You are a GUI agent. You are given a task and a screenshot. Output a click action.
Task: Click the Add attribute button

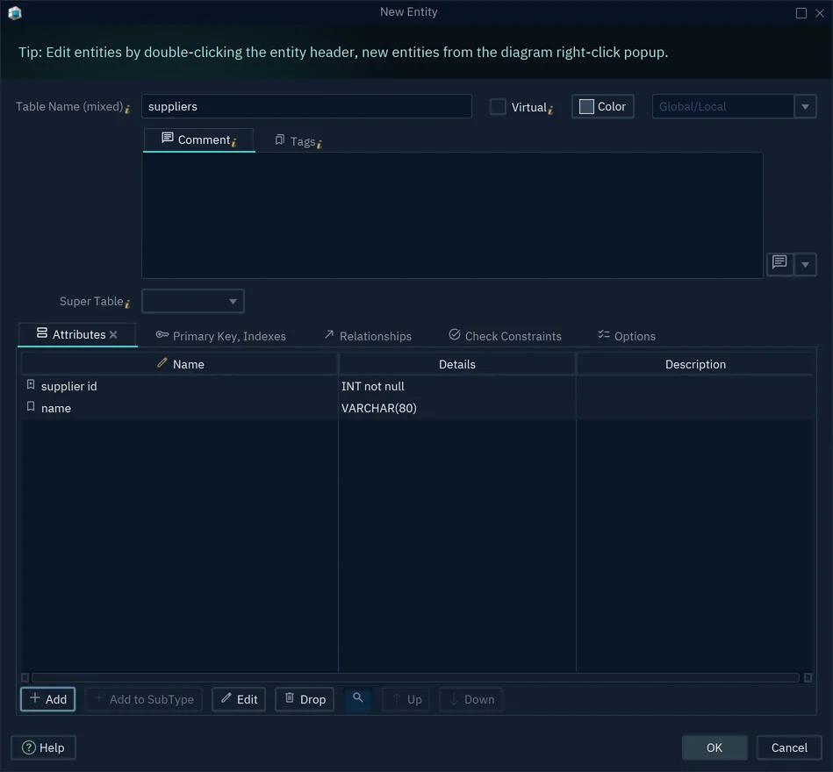47,699
